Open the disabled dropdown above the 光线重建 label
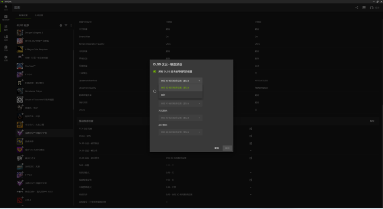Viewport: 383px width, 209px height. pyautogui.click(x=180, y=104)
